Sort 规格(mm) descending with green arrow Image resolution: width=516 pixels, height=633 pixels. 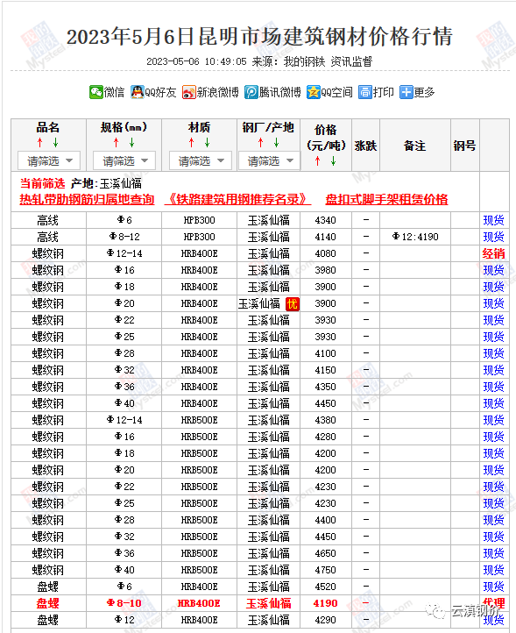pyautogui.click(x=132, y=143)
